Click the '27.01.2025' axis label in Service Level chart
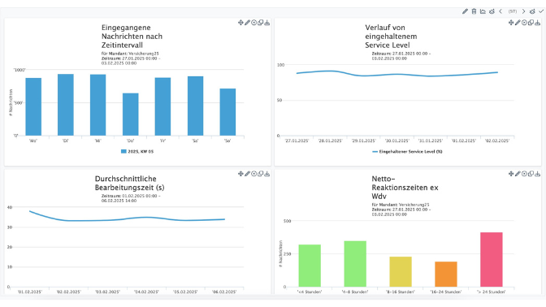 (297, 141)
